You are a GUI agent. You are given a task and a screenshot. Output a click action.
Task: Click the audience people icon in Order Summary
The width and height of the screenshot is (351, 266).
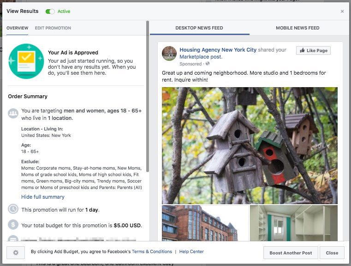click(13, 113)
